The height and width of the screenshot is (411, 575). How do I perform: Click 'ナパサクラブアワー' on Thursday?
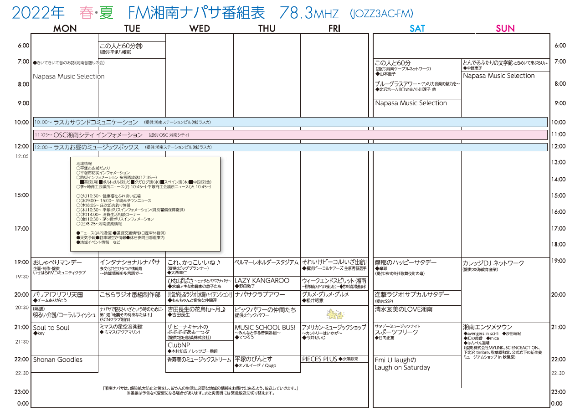(x=260, y=295)
